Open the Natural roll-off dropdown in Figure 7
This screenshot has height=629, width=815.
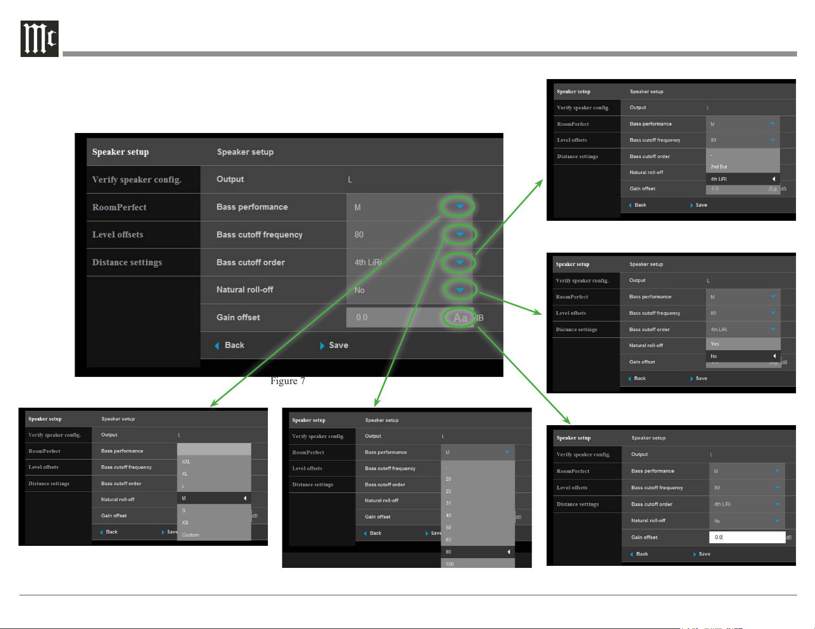459,290
